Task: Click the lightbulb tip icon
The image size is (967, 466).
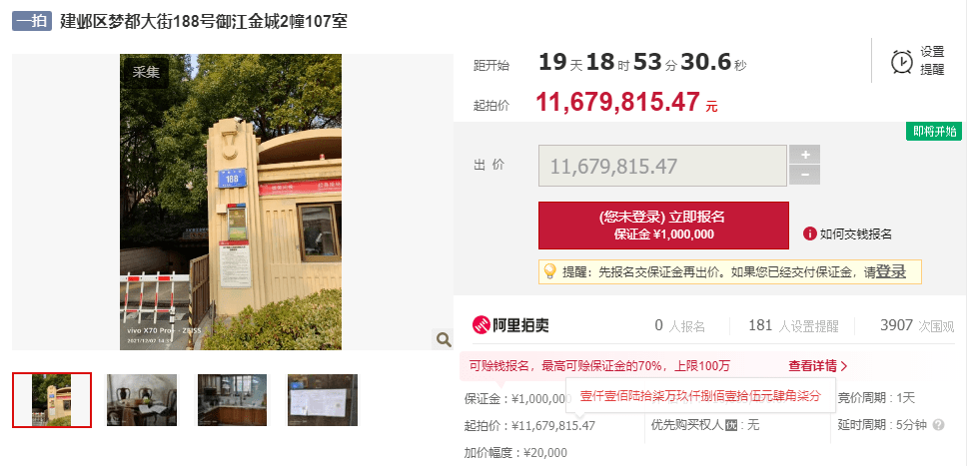Action: tap(548, 271)
